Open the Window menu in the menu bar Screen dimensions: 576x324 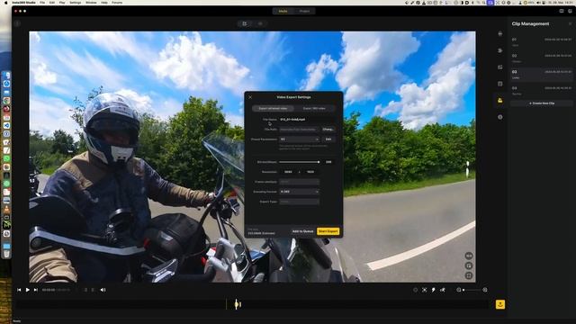(x=91, y=3)
